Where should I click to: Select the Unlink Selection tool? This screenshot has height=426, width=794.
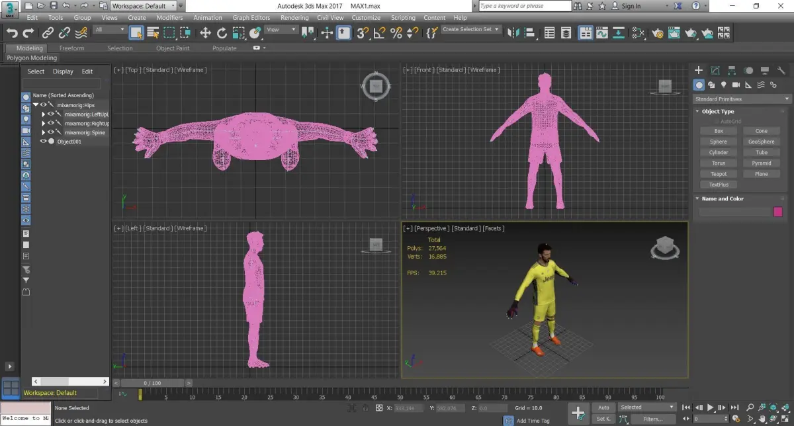tap(64, 32)
